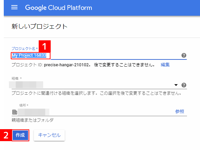Open help icon for project name
The image size is (200, 150).
click(184, 55)
